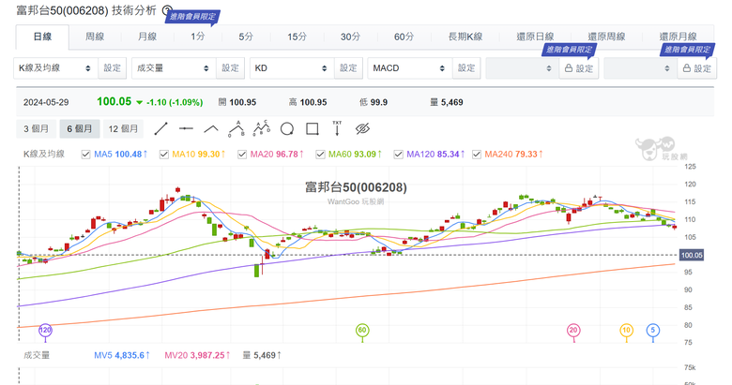The image size is (732, 385).
Task: Click the blue 5 MA marker
Action: tap(653, 331)
